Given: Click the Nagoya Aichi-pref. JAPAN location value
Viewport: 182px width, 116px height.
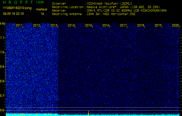Looking at the screenshot, I should (x=122, y=7).
